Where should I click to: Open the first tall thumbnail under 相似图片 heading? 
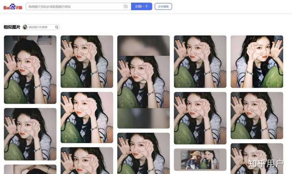(x=30, y=70)
